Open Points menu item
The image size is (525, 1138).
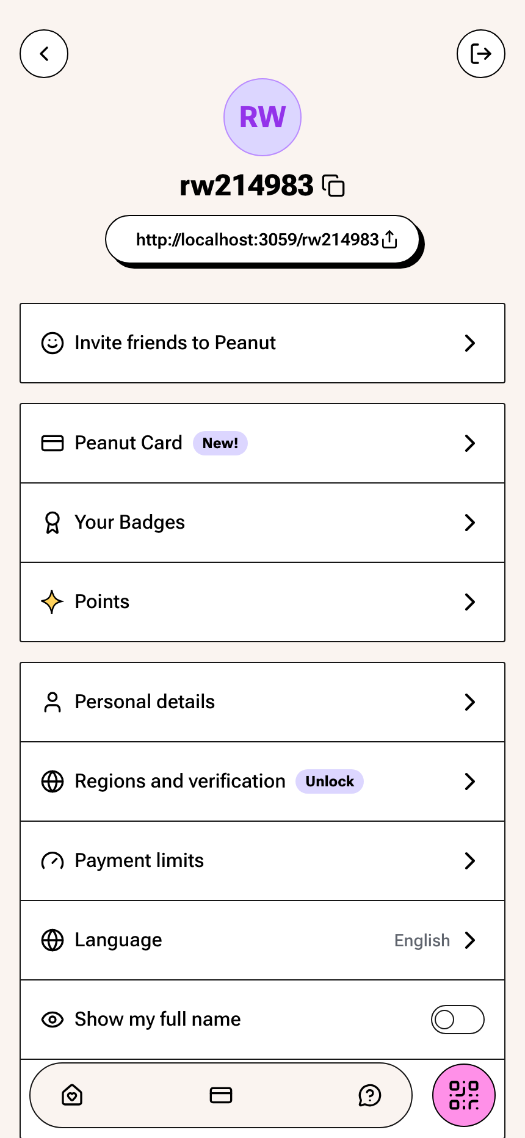(262, 602)
